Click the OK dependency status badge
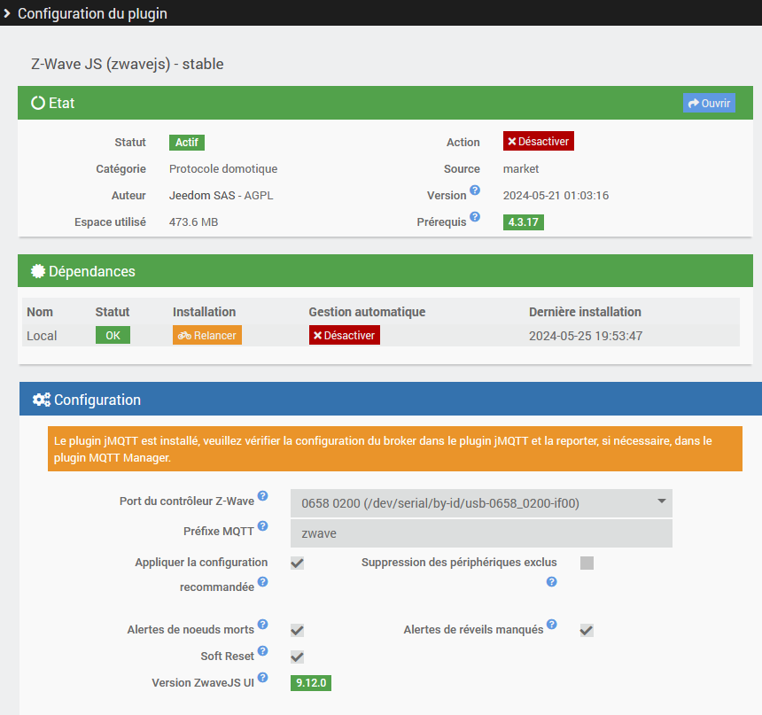The image size is (762, 715). pyautogui.click(x=113, y=336)
